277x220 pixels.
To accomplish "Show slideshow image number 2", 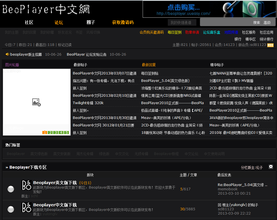I will 50,133.
